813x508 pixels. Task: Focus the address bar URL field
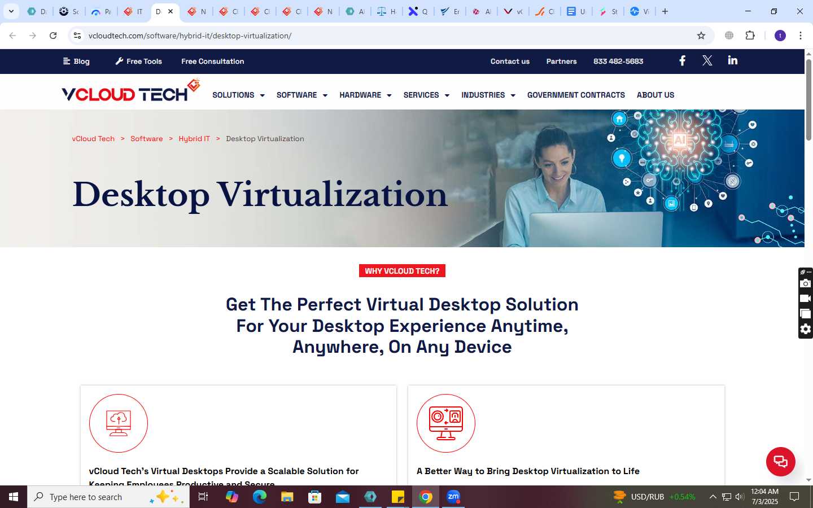(390, 36)
